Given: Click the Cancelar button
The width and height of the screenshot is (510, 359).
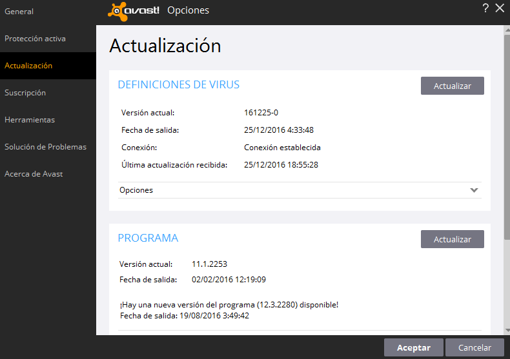Looking at the screenshot, I should tap(474, 347).
